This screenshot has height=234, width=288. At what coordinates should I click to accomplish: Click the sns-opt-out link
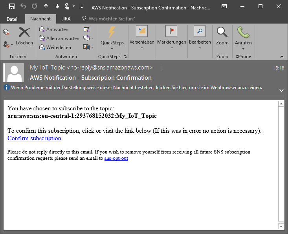116,158
